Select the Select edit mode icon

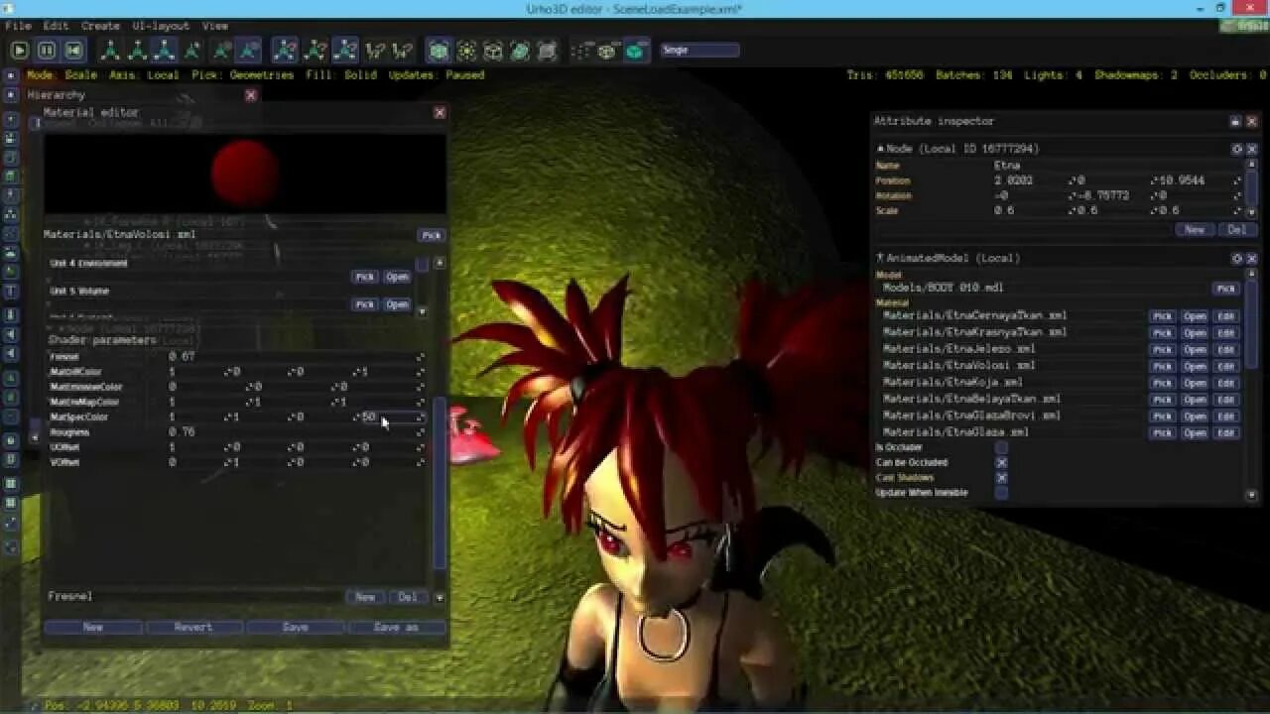click(x=190, y=50)
